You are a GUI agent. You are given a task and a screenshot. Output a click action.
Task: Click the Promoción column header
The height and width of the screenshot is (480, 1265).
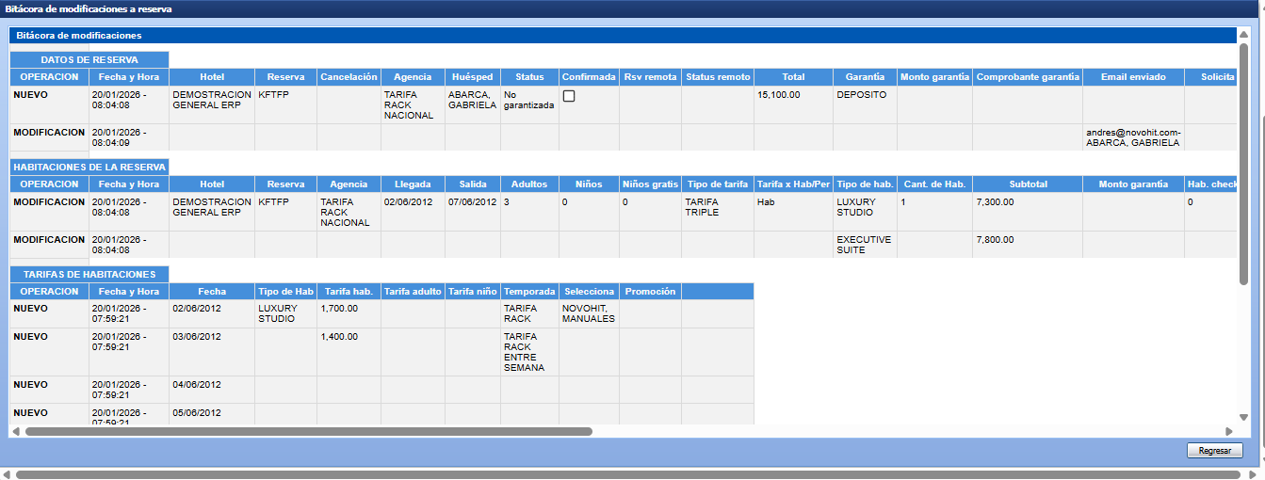pyautogui.click(x=650, y=292)
